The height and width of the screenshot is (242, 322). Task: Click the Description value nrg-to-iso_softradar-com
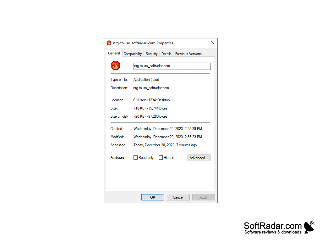coord(151,88)
